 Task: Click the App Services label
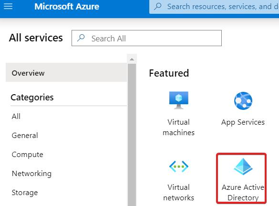[243, 122]
